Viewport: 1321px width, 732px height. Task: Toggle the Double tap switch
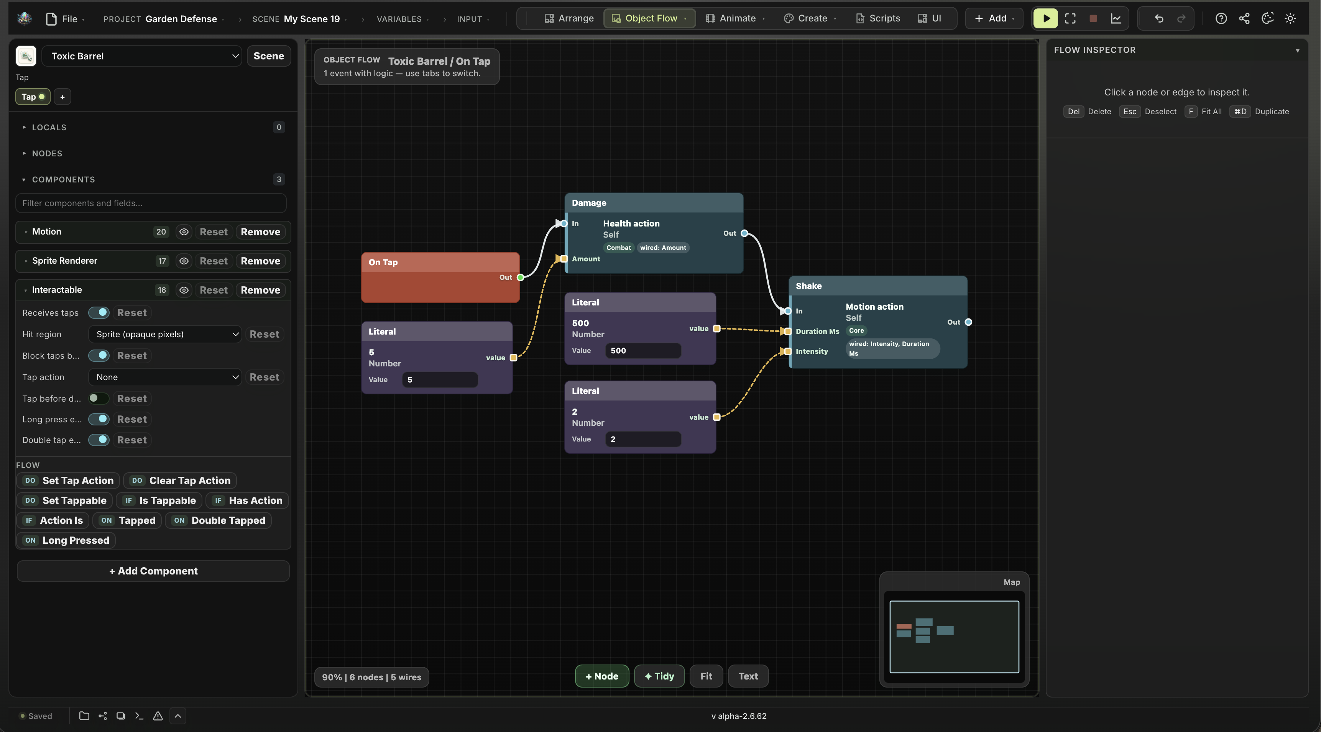(x=99, y=440)
